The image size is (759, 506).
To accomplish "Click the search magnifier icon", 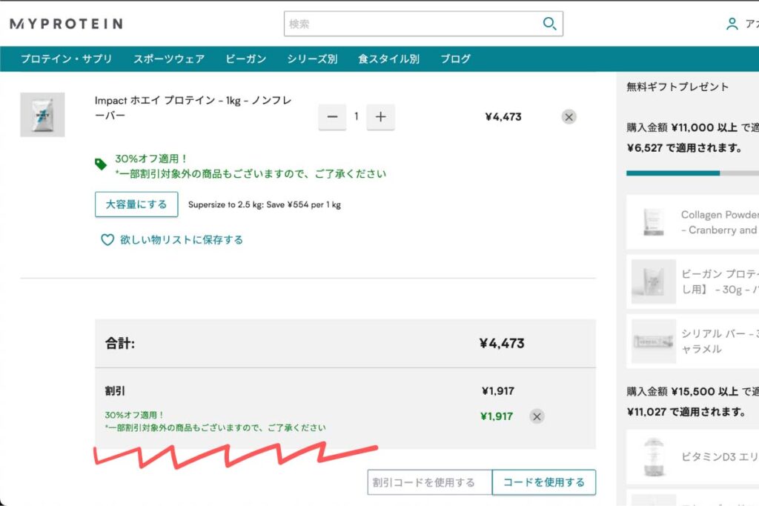I will pos(549,23).
